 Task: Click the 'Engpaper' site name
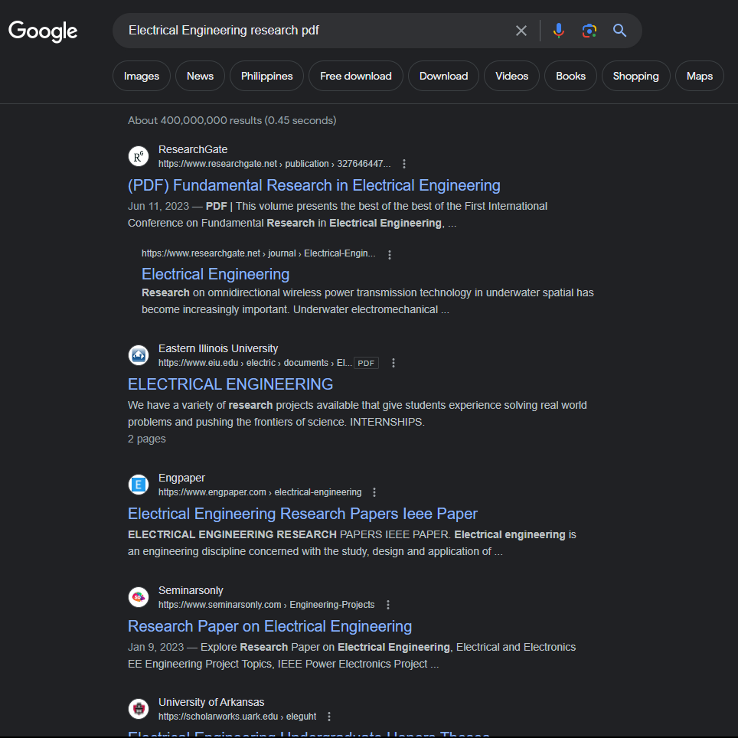(181, 478)
